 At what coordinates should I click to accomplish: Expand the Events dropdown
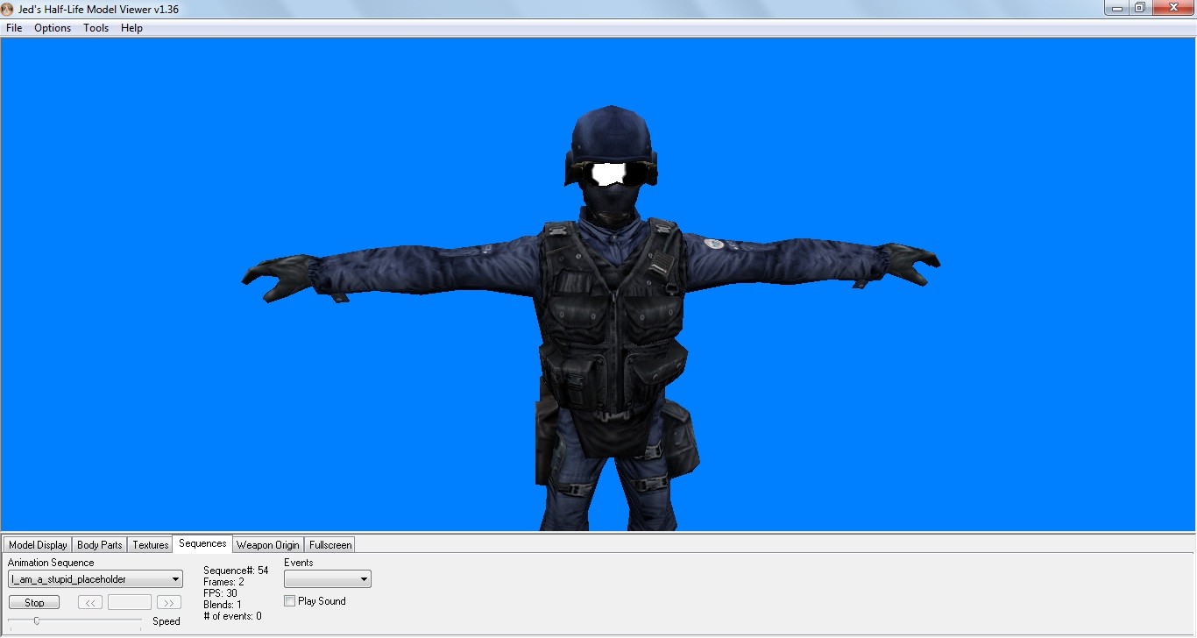coord(363,578)
